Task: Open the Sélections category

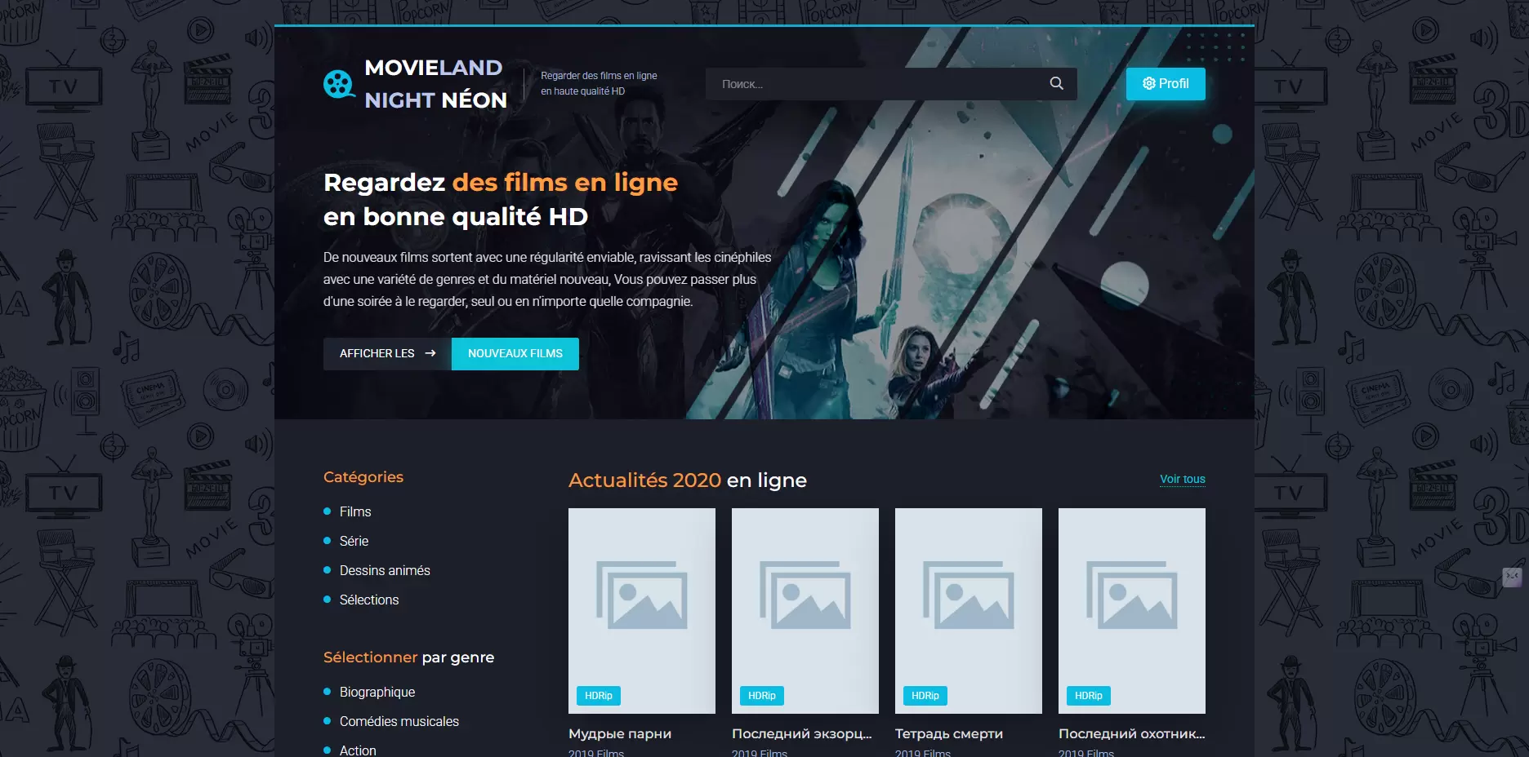Action: click(x=369, y=600)
